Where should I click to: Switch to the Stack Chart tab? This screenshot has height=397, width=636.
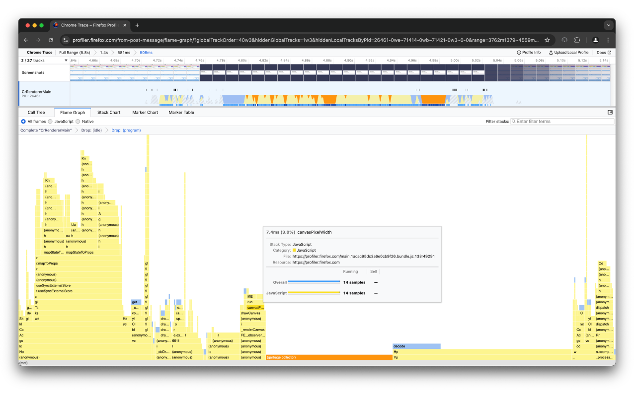[109, 112]
